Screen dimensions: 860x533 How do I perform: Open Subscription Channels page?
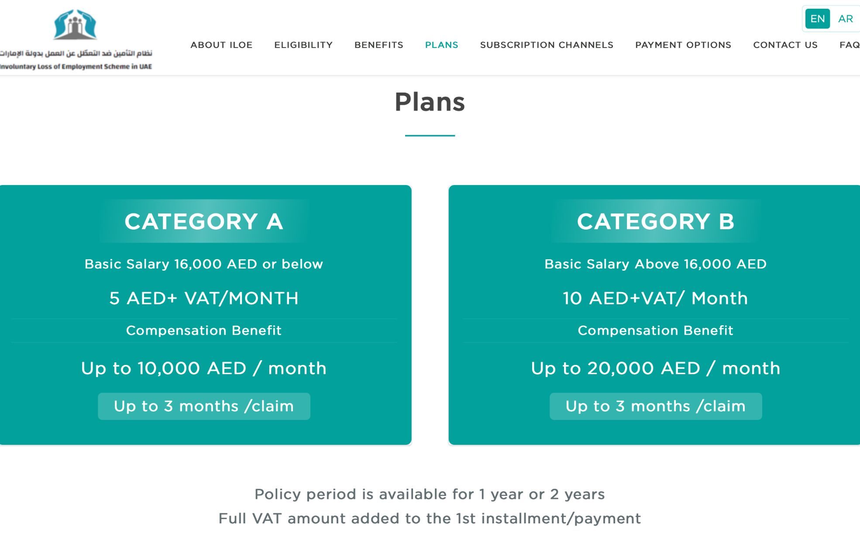pyautogui.click(x=547, y=45)
